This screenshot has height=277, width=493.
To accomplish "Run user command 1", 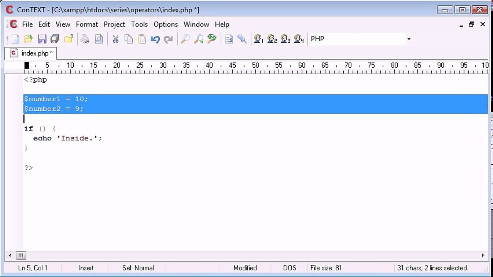I will 258,39.
